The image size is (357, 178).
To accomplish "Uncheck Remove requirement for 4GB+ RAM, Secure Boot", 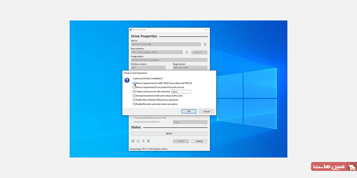I will tap(134, 83).
